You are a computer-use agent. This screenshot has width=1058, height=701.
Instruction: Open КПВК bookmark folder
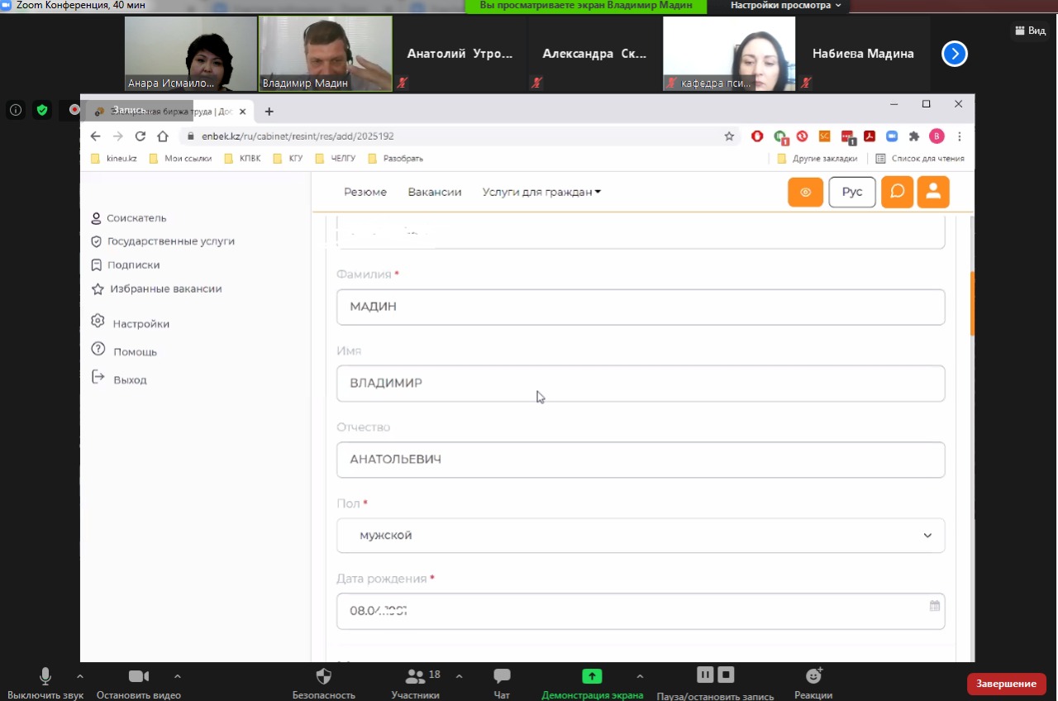pos(243,158)
